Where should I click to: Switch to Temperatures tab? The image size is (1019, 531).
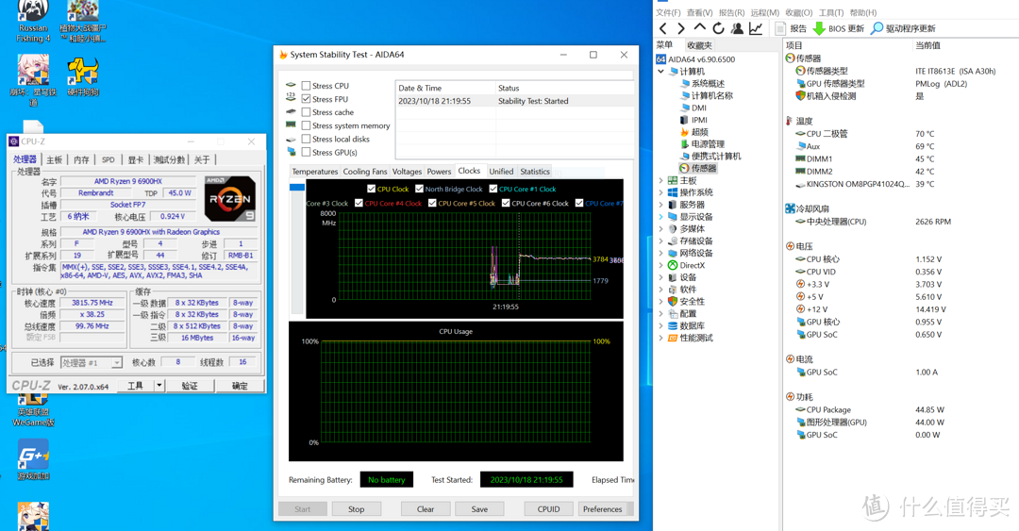(314, 172)
